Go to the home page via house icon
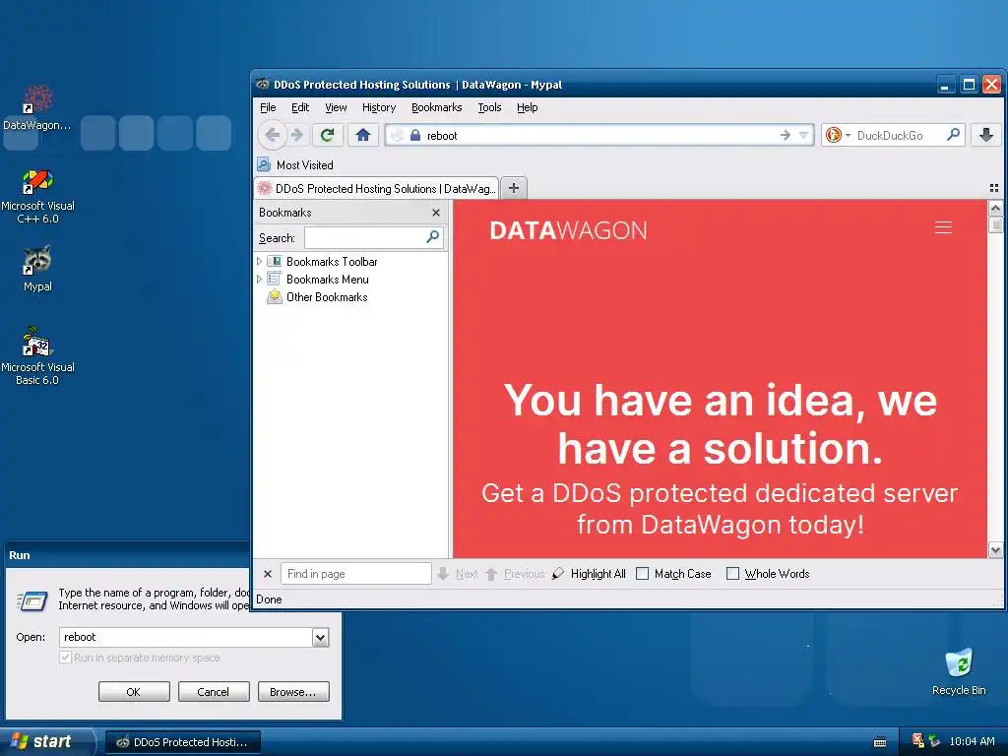 [x=362, y=135]
